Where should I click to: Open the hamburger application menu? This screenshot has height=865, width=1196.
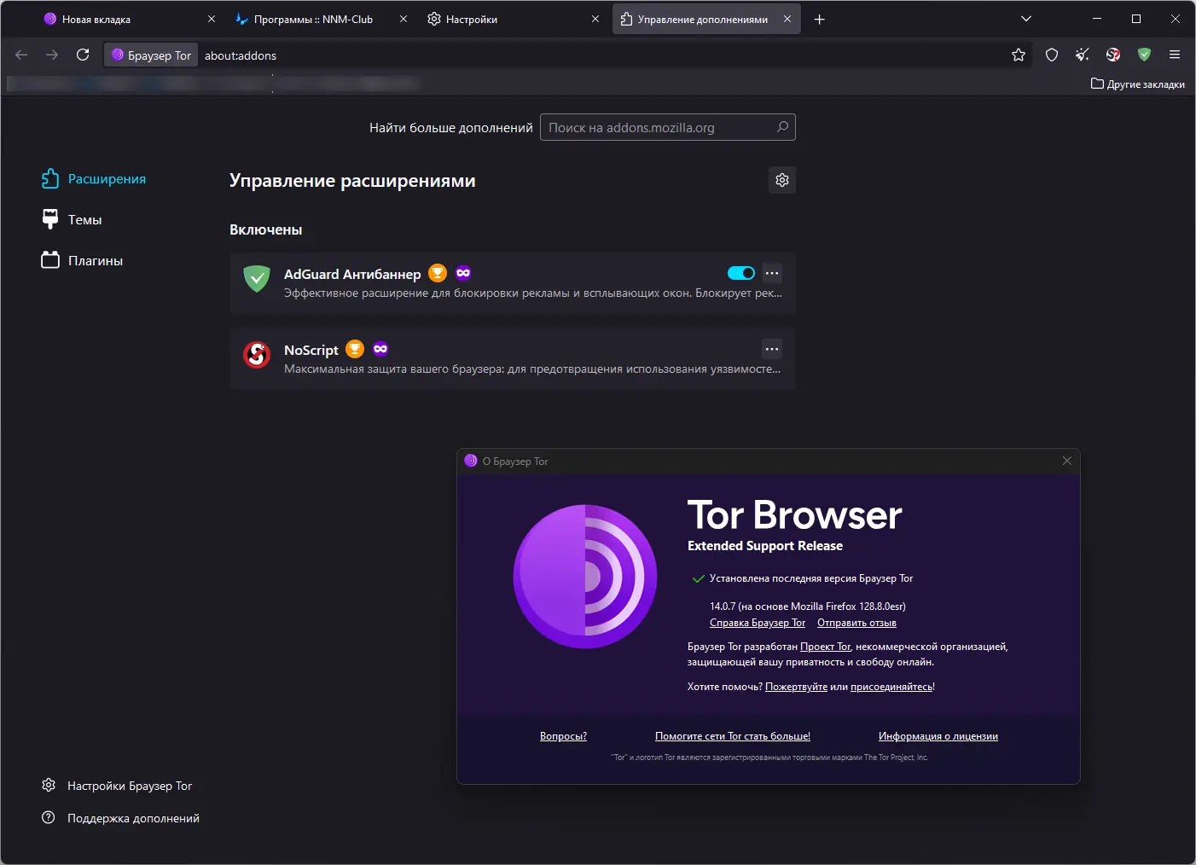click(x=1175, y=55)
